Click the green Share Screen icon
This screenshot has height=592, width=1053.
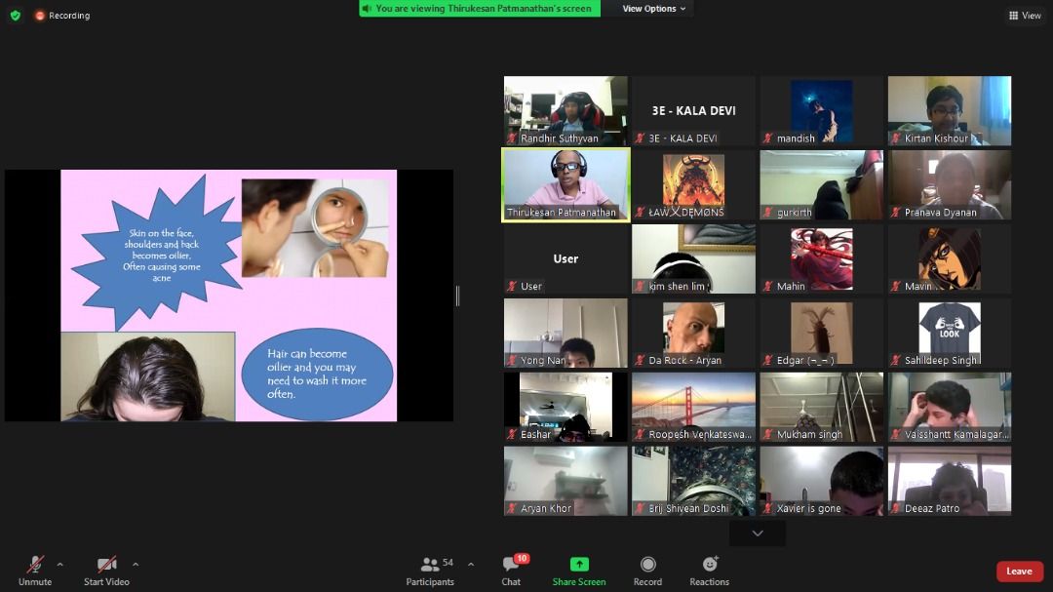point(579,565)
